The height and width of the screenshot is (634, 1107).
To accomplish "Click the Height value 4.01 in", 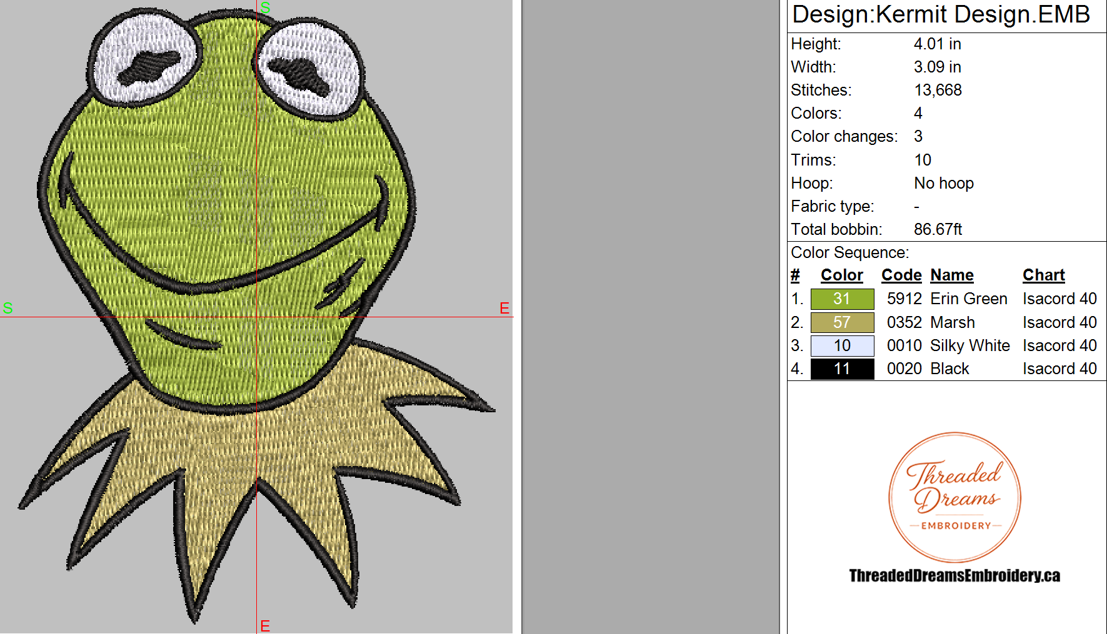I will pyautogui.click(x=937, y=44).
